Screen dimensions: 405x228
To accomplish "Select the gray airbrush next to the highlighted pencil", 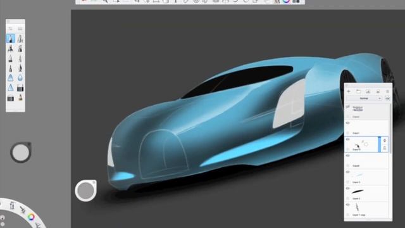I will (x=20, y=39).
